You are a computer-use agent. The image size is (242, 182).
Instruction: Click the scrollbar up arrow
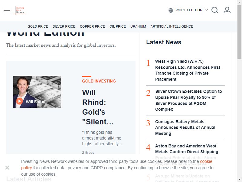[239, 2]
